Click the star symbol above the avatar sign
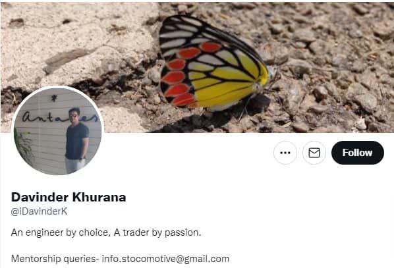Screen dimensions: 394x268 (54, 98)
